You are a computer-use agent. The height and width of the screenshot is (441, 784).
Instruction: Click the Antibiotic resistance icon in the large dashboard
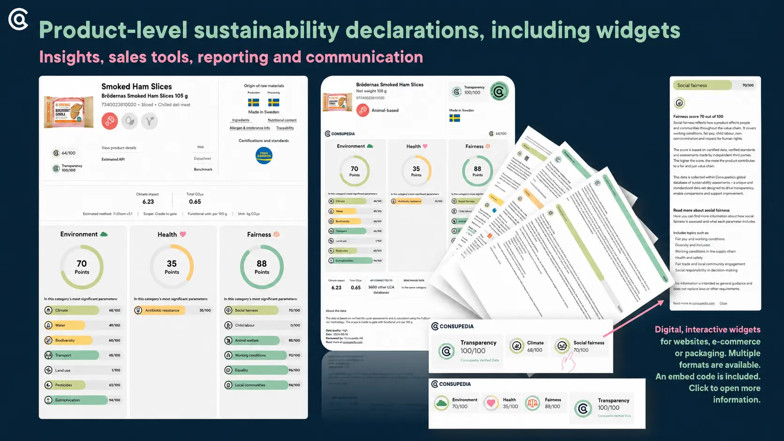(x=138, y=310)
